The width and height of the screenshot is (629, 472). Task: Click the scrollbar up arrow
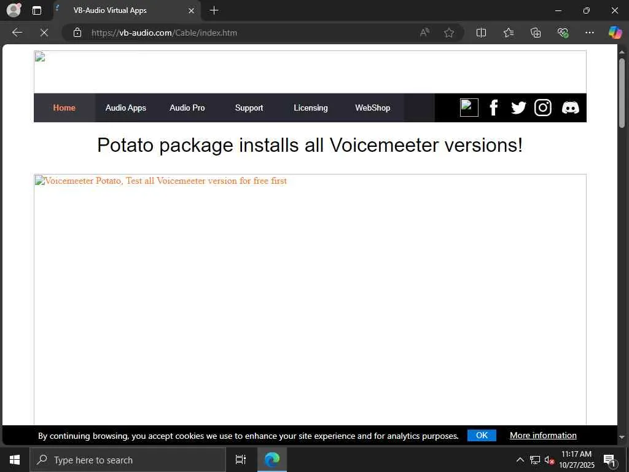point(622,52)
